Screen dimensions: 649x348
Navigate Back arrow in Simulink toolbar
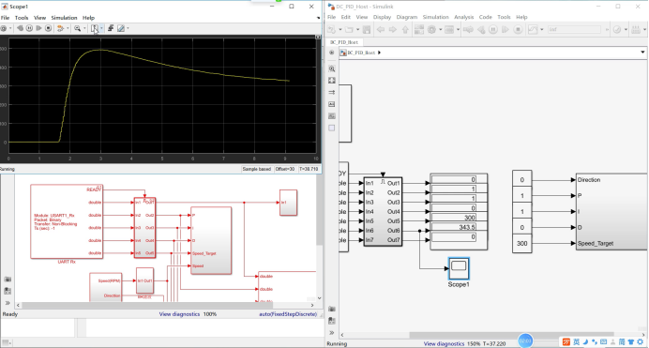[381, 29]
